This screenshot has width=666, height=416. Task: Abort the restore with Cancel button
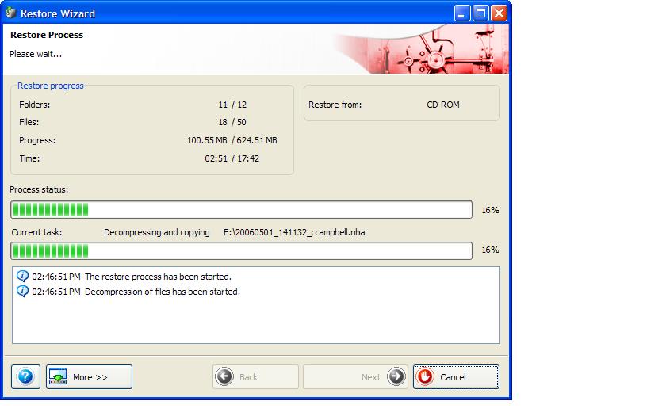coord(456,377)
